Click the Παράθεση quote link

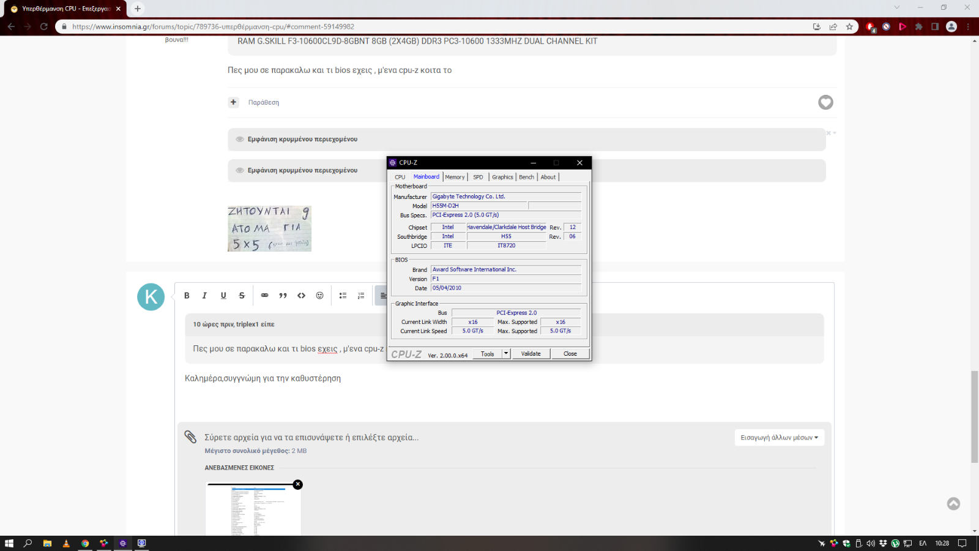[264, 102]
